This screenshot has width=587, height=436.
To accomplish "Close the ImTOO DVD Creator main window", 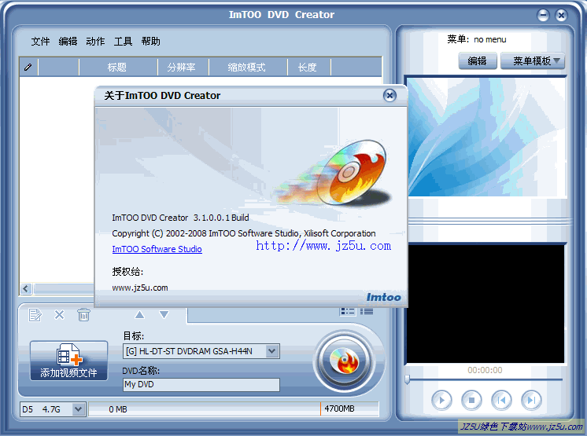I will [561, 15].
